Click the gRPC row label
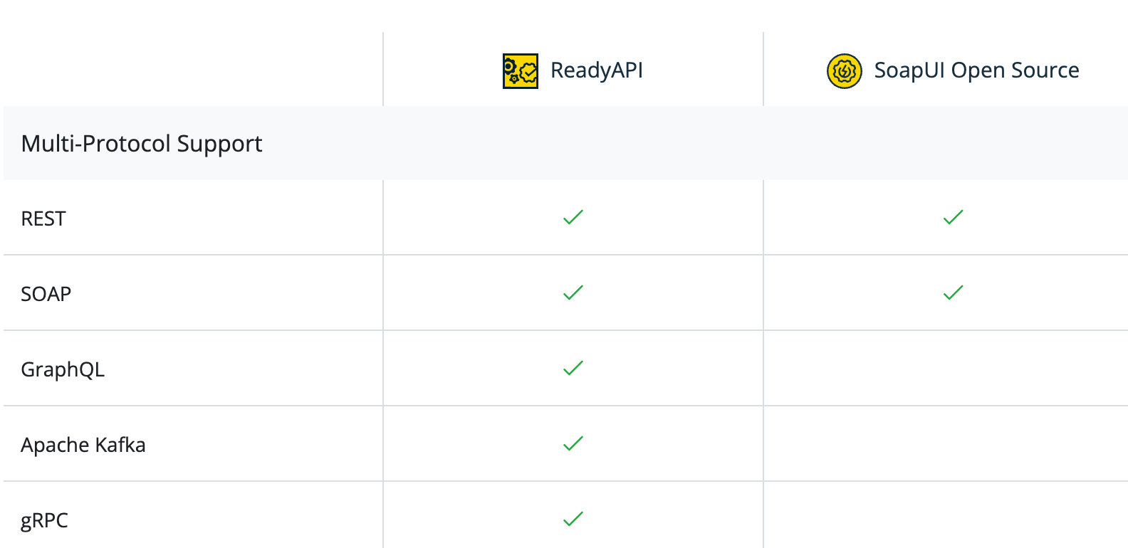Image resolution: width=1128 pixels, height=548 pixels. coord(44,520)
